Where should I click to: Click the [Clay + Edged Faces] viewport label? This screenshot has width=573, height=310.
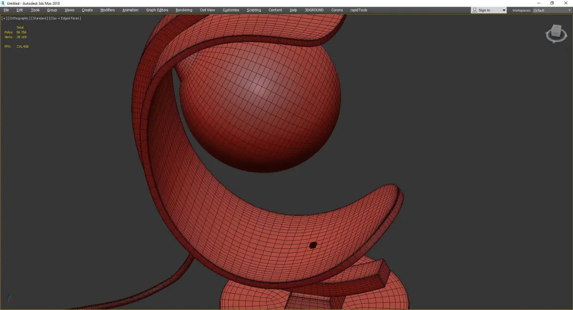pos(64,18)
